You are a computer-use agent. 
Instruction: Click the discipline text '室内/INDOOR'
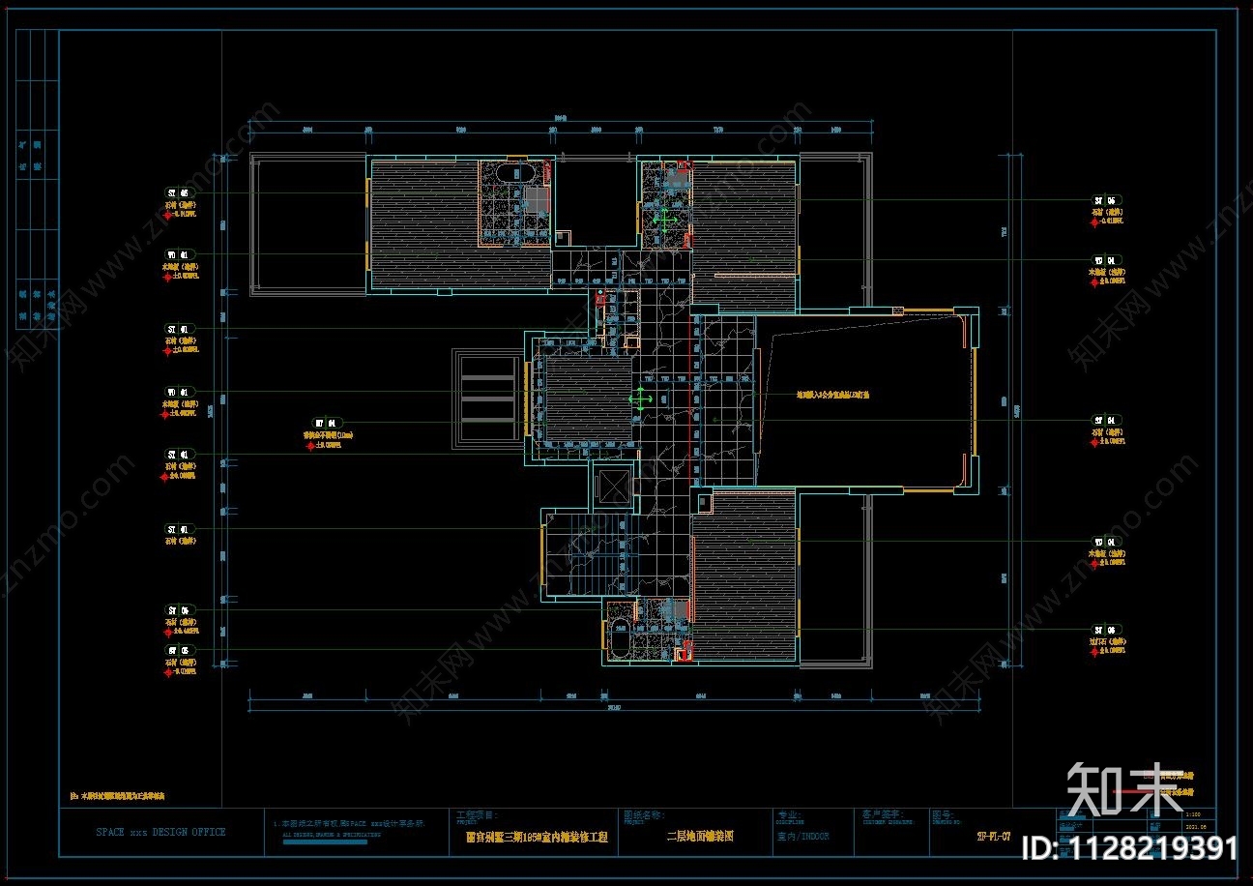tap(802, 837)
